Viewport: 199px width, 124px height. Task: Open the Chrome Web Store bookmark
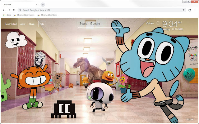48,15
